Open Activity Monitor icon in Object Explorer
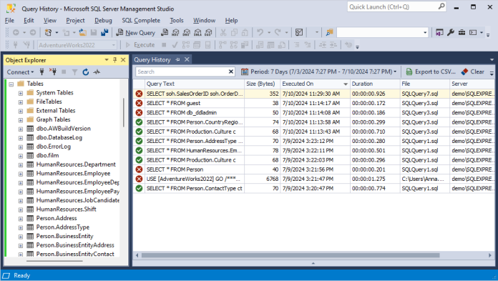Viewport: 498px width, 281px height. tap(97, 72)
